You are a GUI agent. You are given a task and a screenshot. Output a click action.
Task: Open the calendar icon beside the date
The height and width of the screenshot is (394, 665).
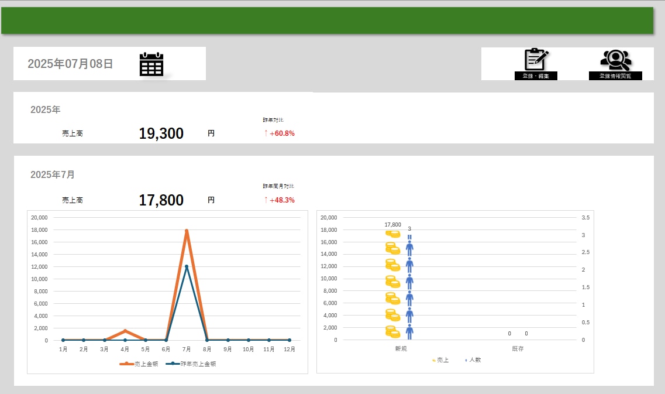pos(151,64)
